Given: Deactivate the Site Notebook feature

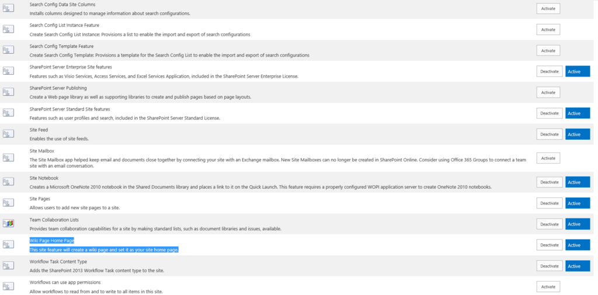Looking at the screenshot, I should click(x=549, y=182).
